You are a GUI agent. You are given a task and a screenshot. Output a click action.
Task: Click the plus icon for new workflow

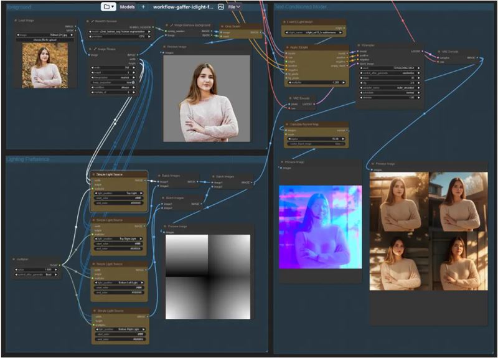point(143,7)
